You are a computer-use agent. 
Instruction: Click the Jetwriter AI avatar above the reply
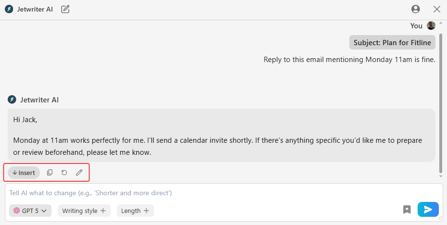click(12, 100)
